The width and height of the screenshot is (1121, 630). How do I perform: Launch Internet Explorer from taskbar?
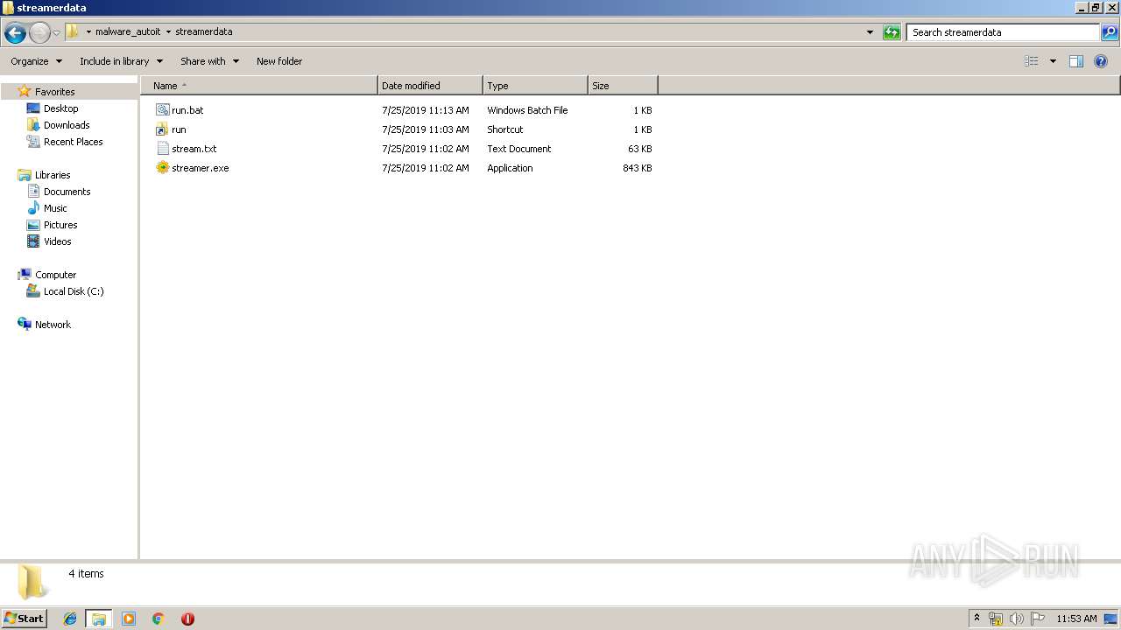[x=71, y=619]
